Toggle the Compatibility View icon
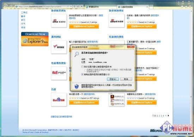 [x=74, y=6]
